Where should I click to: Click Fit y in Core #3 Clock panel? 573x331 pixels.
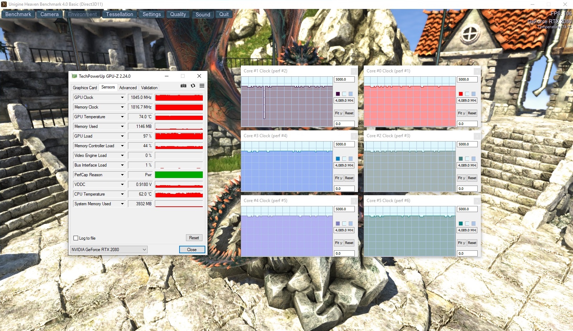click(x=339, y=178)
